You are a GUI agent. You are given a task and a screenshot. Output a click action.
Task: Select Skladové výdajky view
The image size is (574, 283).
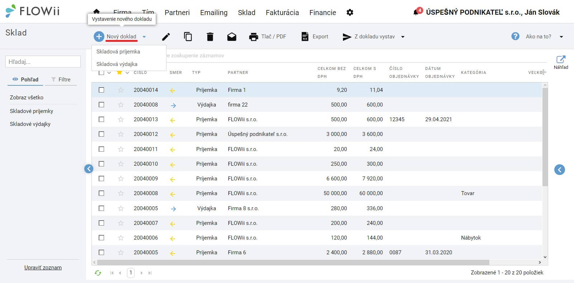30,124
